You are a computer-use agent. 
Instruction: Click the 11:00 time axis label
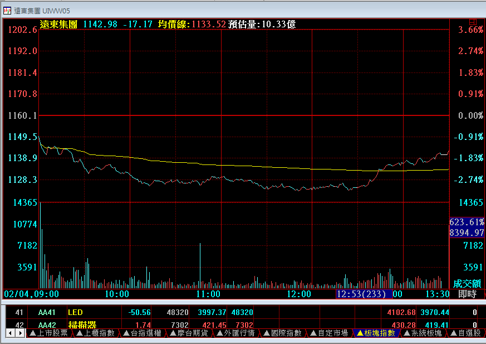pos(208,294)
